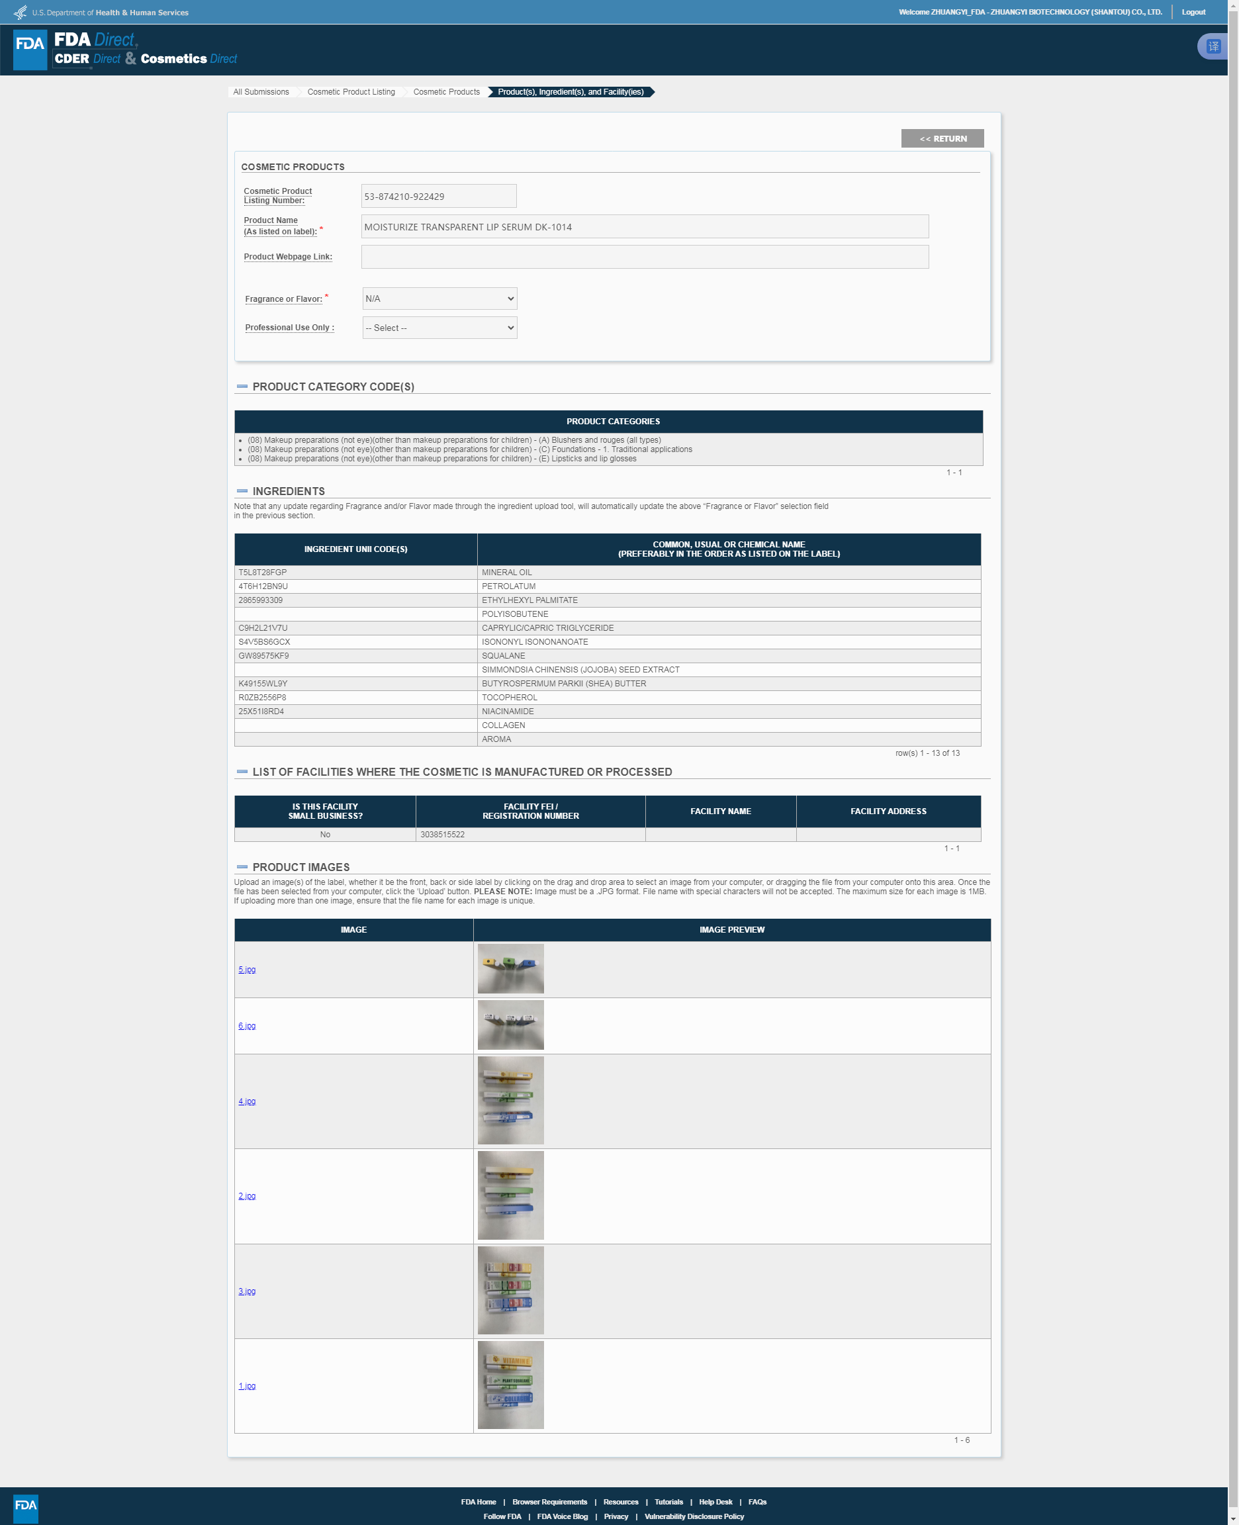Click the HHS eagle logo icon

(x=21, y=12)
